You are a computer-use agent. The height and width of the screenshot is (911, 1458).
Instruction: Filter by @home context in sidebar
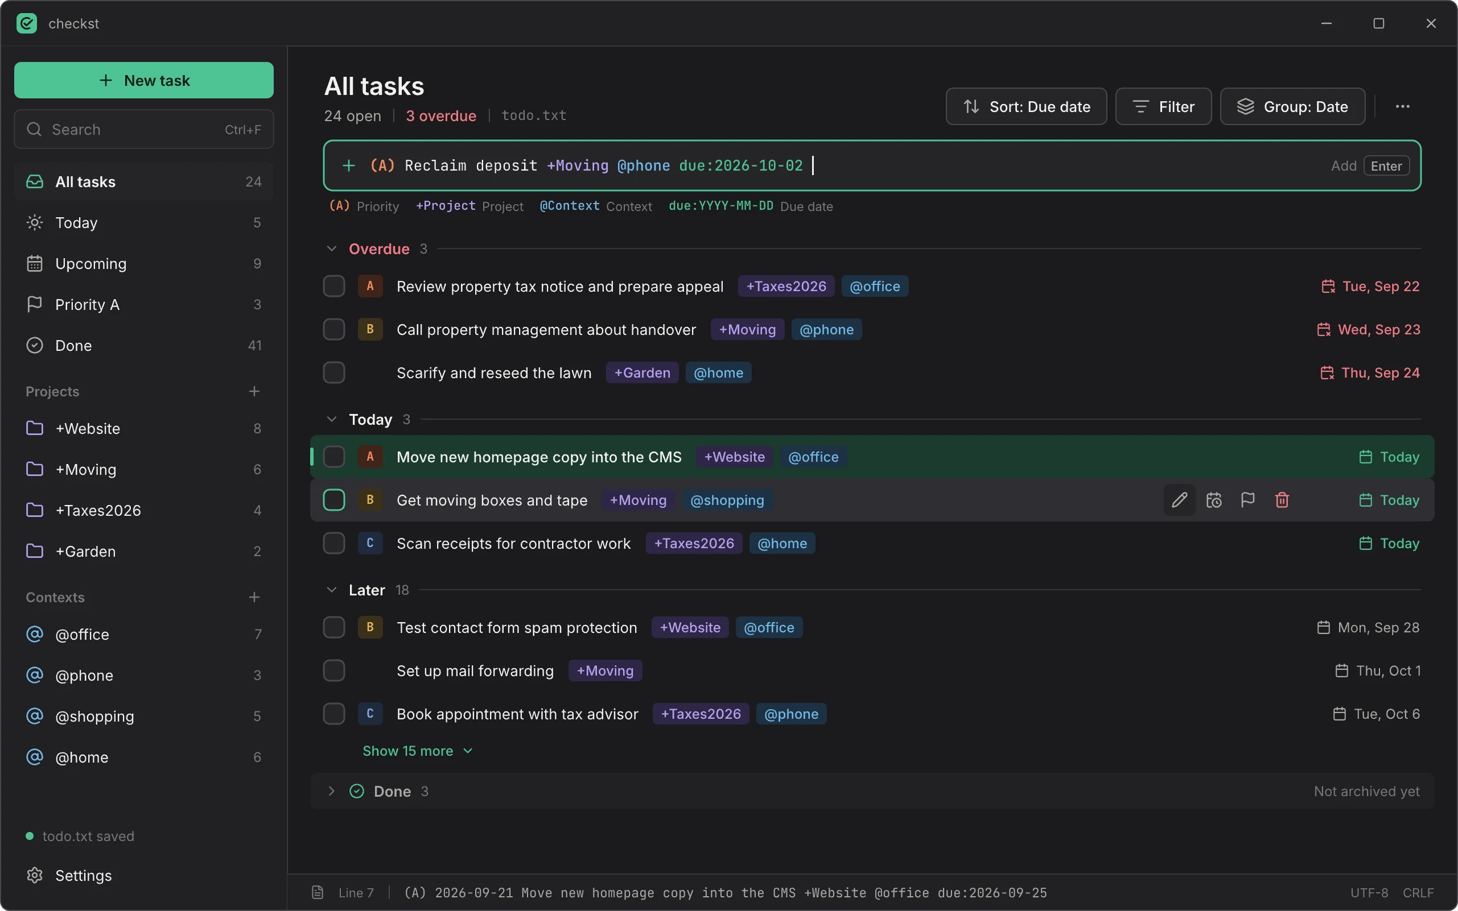[143, 757]
